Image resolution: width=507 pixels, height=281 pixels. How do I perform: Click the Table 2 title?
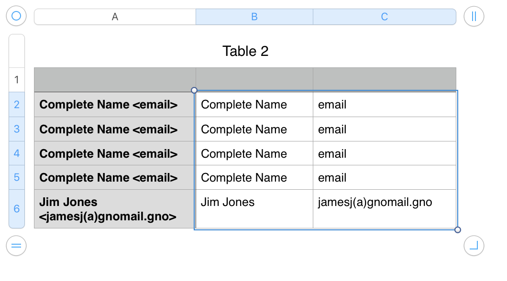pyautogui.click(x=245, y=51)
